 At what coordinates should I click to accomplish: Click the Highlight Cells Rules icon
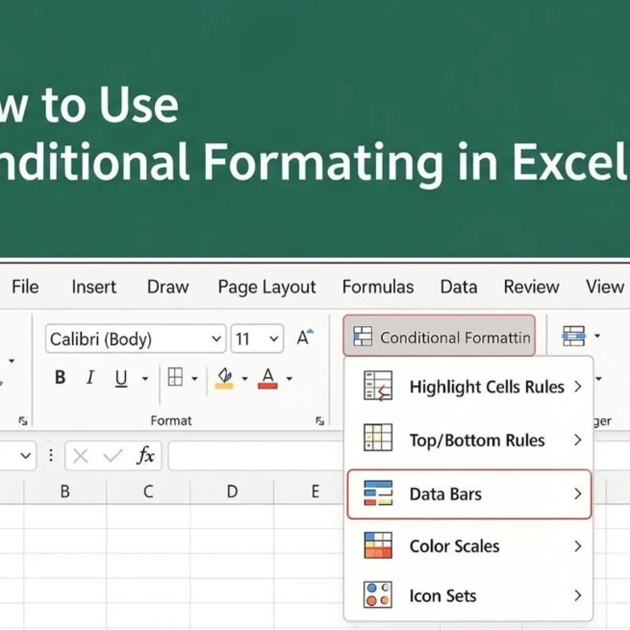coord(378,387)
